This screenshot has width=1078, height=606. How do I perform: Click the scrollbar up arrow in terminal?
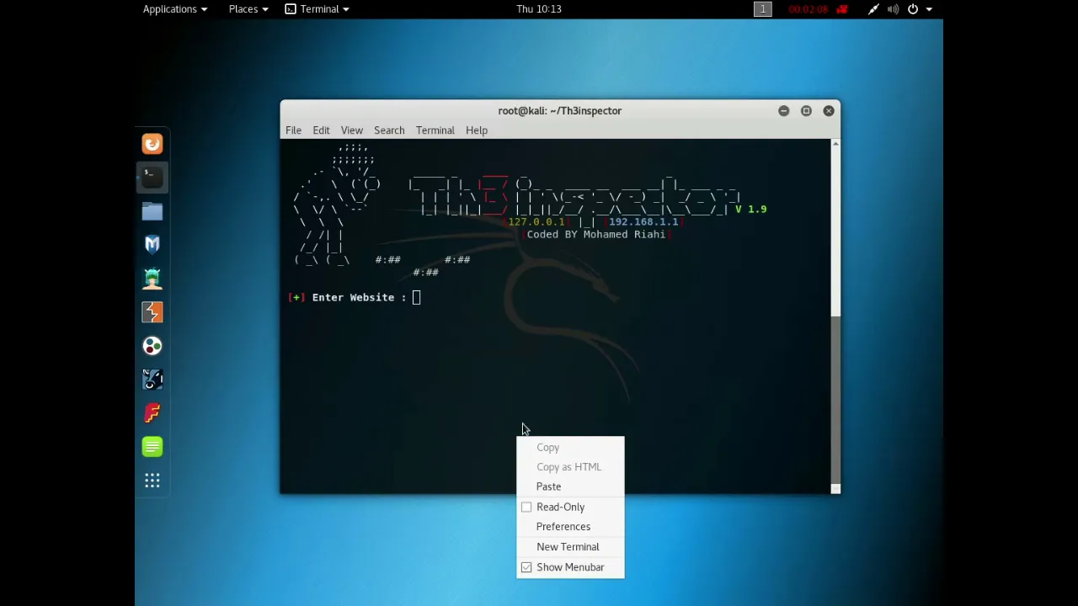click(x=835, y=145)
